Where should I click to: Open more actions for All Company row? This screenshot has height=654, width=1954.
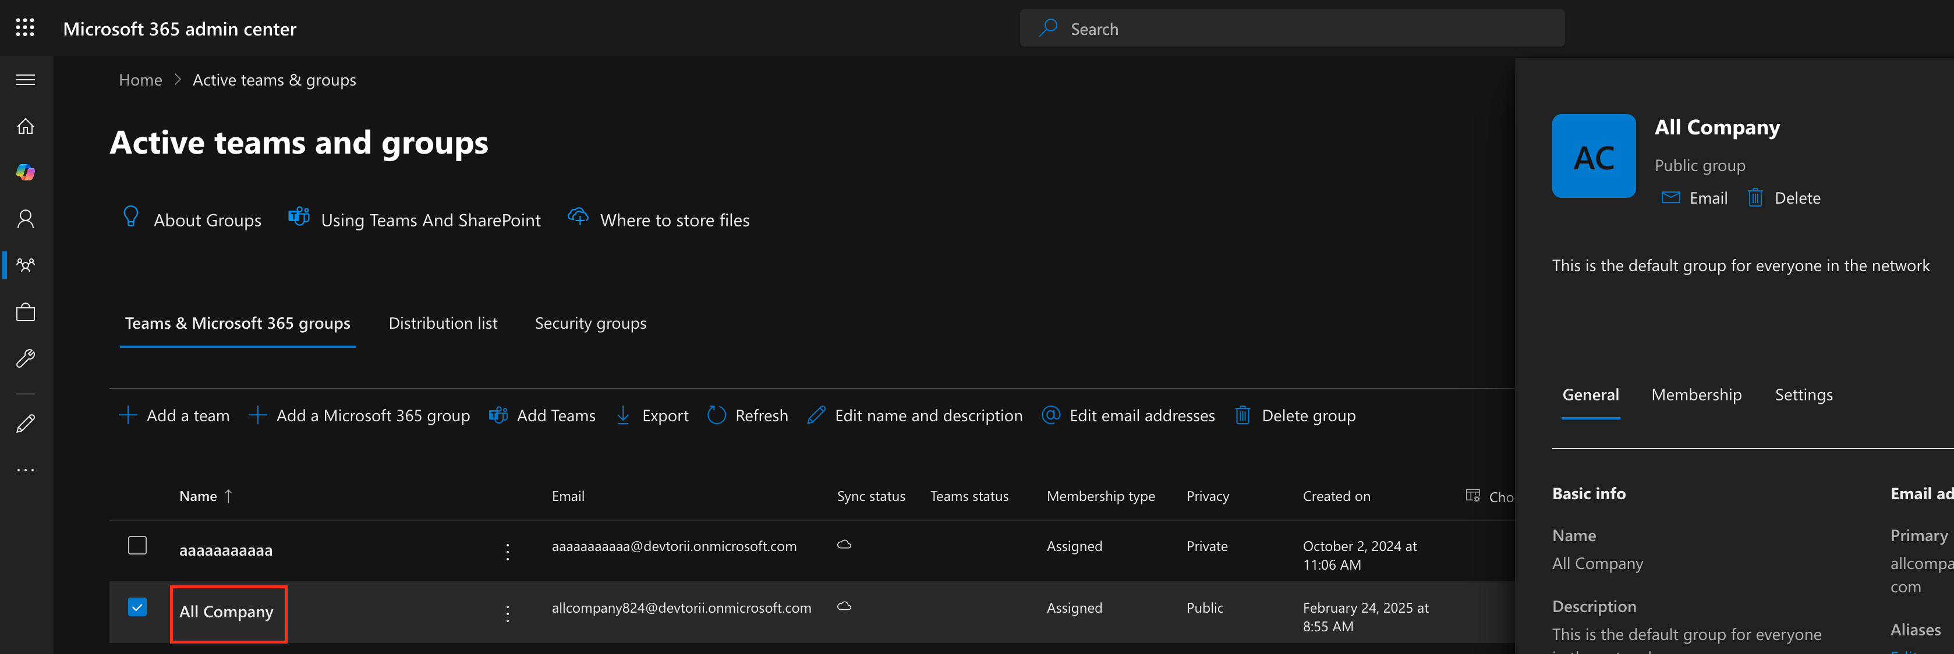pyautogui.click(x=508, y=613)
